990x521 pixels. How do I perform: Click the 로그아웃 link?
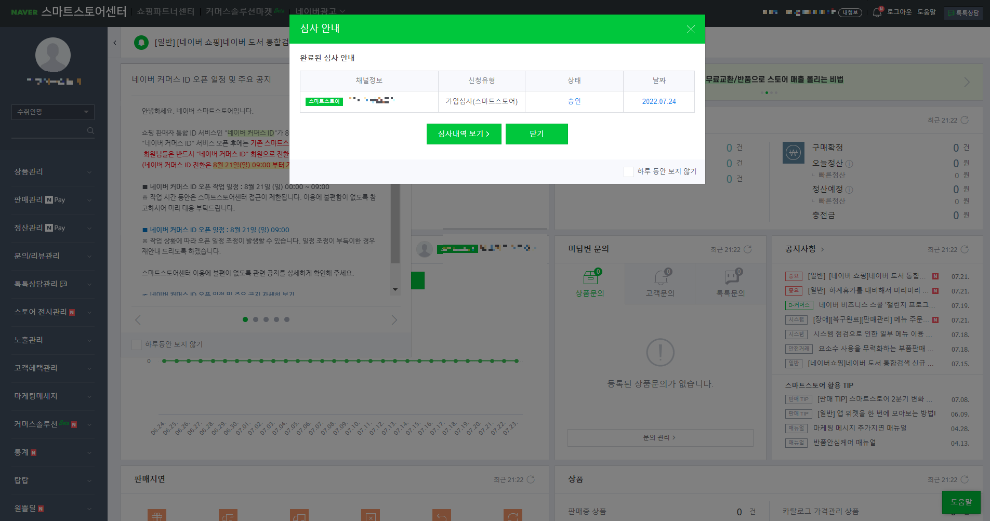[x=899, y=12]
